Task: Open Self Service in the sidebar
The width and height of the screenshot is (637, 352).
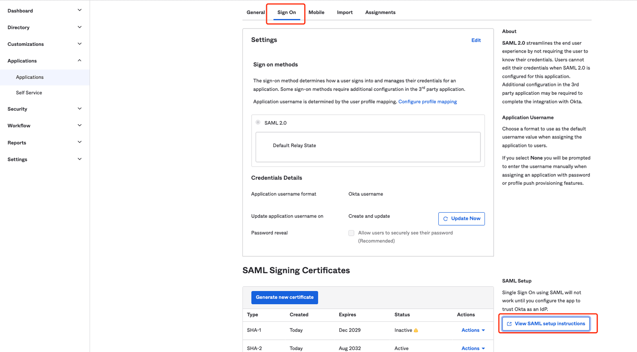Action: (29, 93)
